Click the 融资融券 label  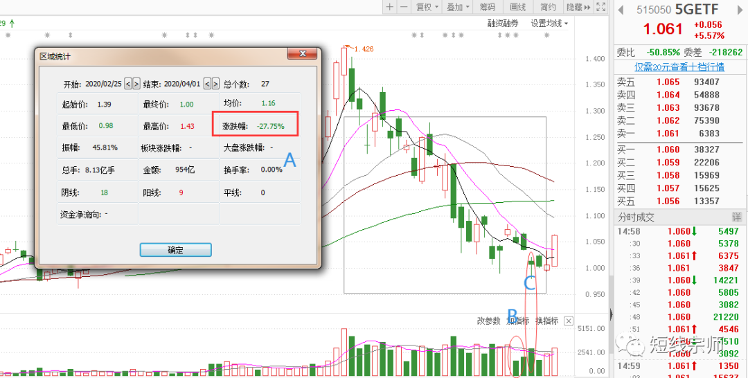point(503,23)
